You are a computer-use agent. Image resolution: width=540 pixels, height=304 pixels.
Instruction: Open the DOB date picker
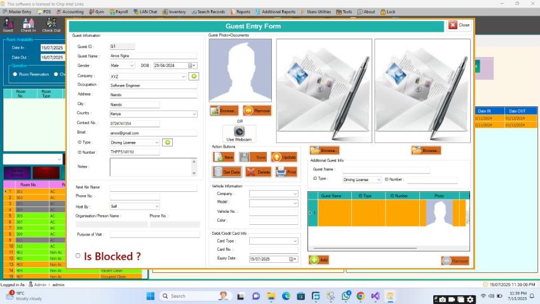(192, 65)
